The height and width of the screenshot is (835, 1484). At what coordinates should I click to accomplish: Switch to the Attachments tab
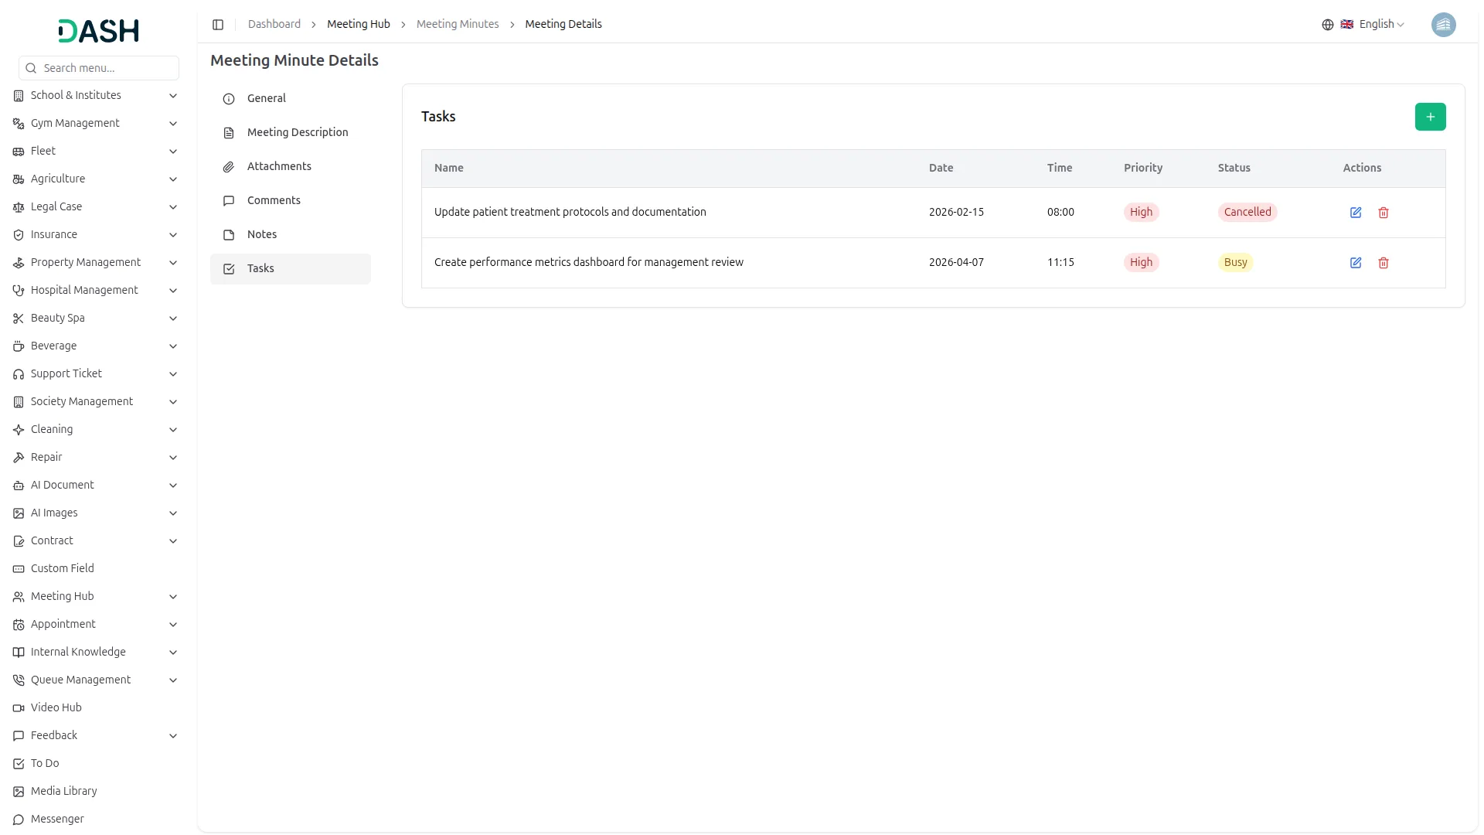(x=279, y=166)
